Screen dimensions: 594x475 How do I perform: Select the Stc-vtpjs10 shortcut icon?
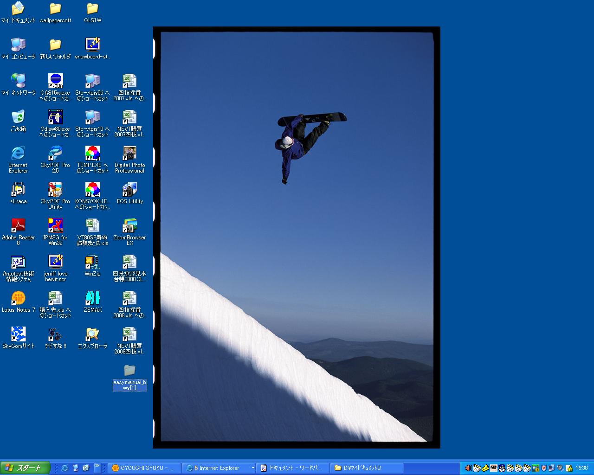(92, 123)
